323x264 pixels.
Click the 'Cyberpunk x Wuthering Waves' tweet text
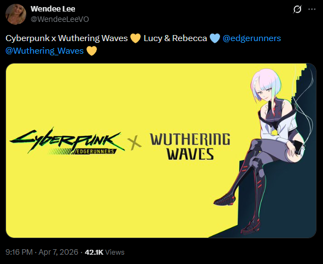click(x=67, y=38)
